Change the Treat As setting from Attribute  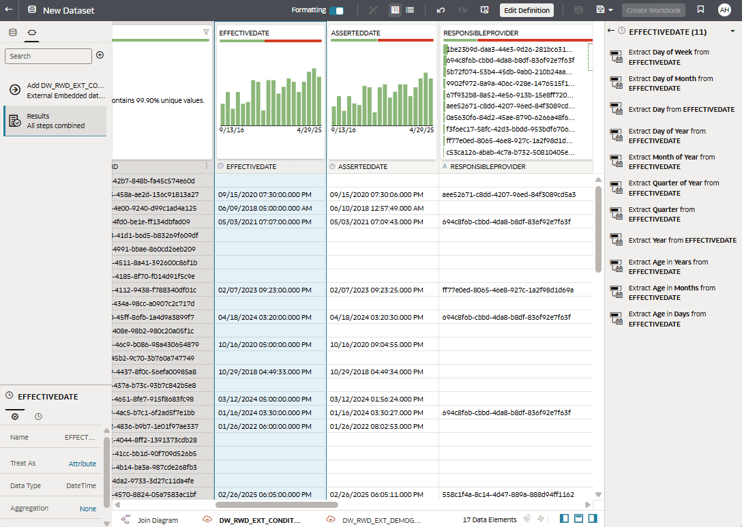tap(82, 463)
